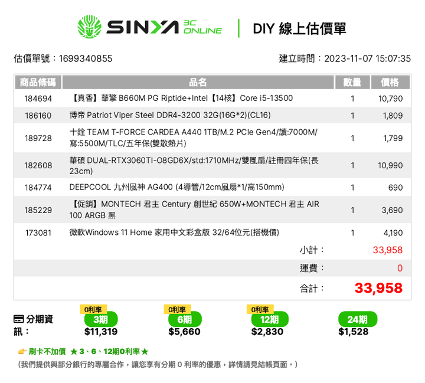Viewport: 425px width, 383px height.
Task: Click the TEAM T-FORCE CARDEA A440 item
Action: click(x=194, y=138)
